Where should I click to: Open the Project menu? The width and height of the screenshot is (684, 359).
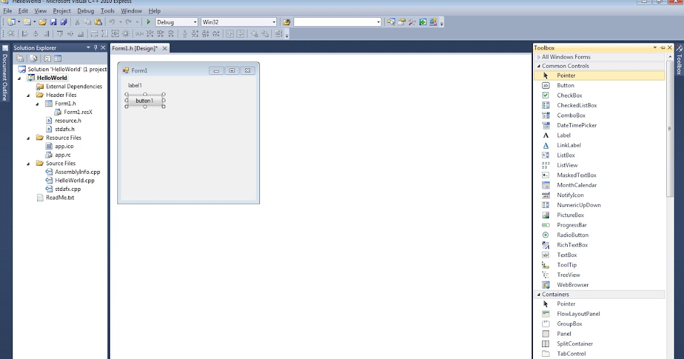[x=62, y=11]
